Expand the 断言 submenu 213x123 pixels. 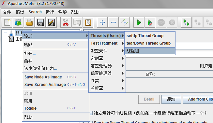pos(107,81)
